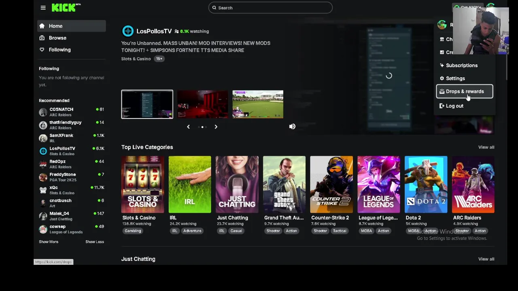Click the Adventure tag under IRL
This screenshot has width=518, height=291.
point(192,231)
